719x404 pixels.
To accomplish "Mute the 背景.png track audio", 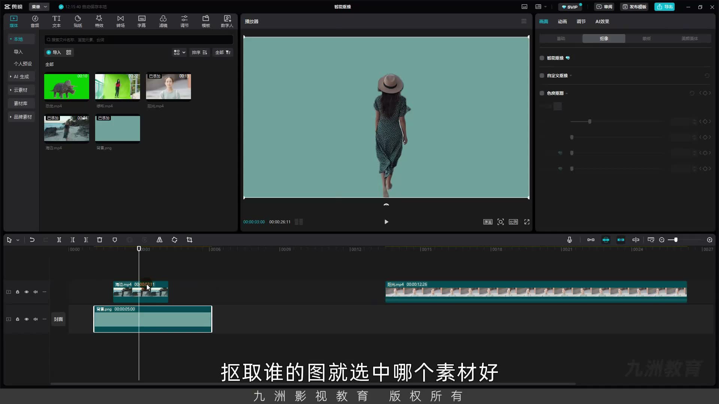I will coord(36,319).
